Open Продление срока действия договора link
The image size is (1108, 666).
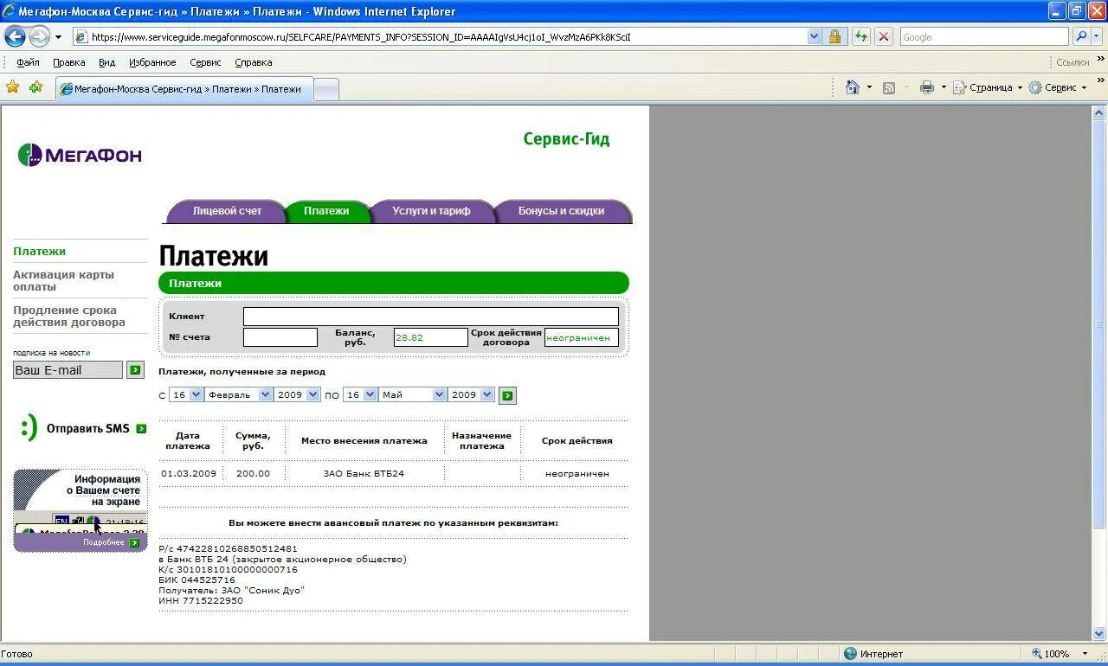[69, 316]
